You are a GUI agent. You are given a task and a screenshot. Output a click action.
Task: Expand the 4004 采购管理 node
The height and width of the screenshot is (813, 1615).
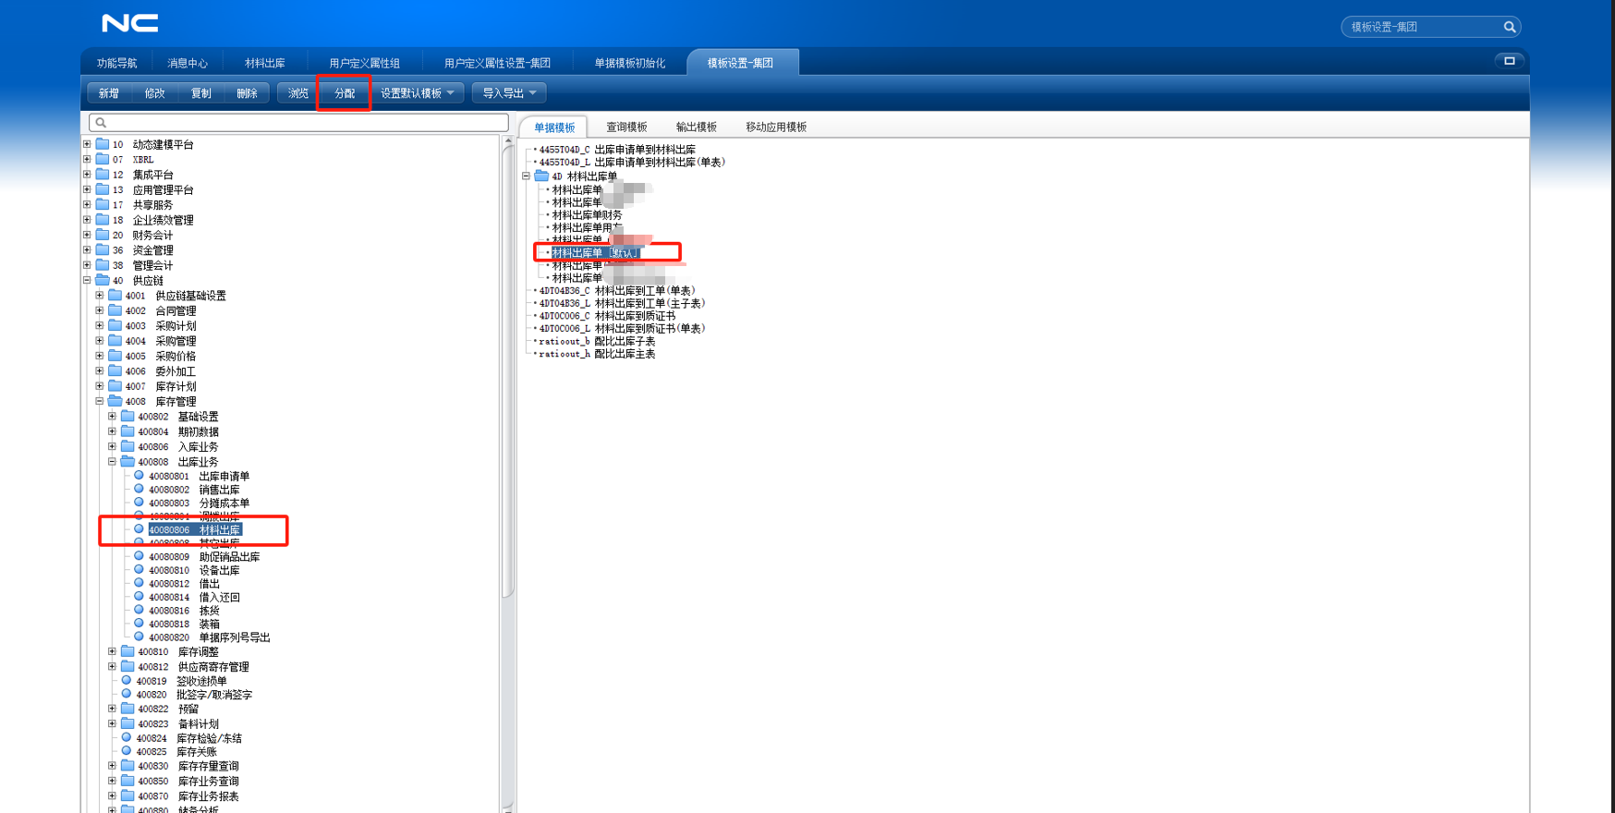(100, 341)
